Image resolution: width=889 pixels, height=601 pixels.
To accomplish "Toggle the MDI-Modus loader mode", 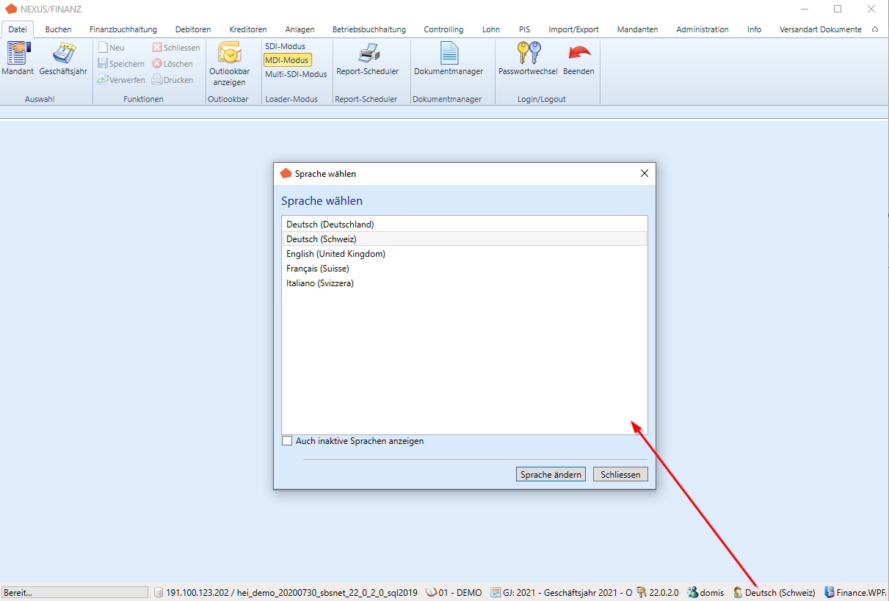I will click(287, 60).
